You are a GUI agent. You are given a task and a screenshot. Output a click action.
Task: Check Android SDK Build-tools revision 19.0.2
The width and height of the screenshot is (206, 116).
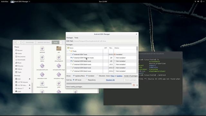71,71
